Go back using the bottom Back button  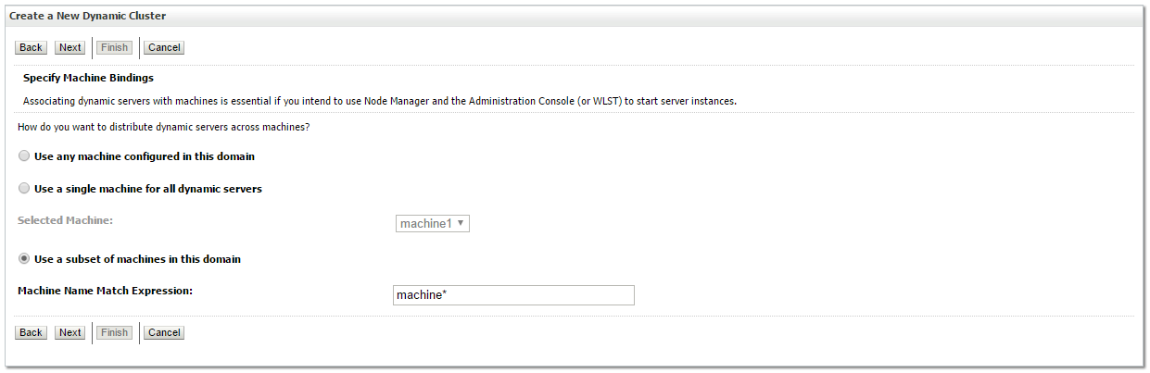coord(32,332)
